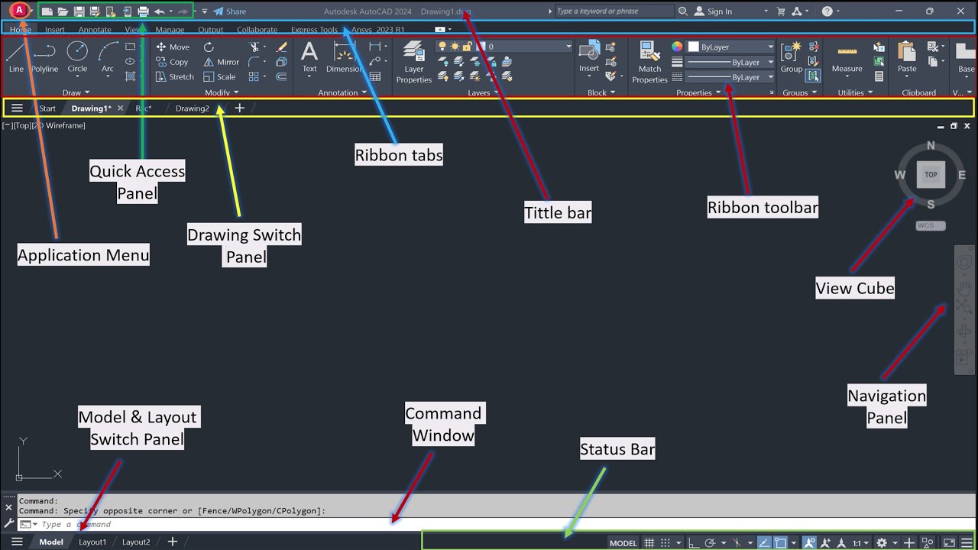Expand the Draw panel dropdown
This screenshot has height=550, width=978.
point(76,92)
